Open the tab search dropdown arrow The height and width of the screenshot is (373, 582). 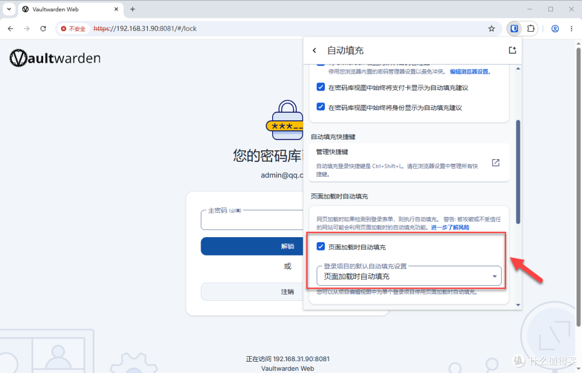pyautogui.click(x=9, y=9)
